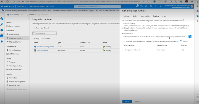Open AutoResolveIntegrationRuntime link
The width and height of the screenshot is (199, 104).
click(x=46, y=46)
